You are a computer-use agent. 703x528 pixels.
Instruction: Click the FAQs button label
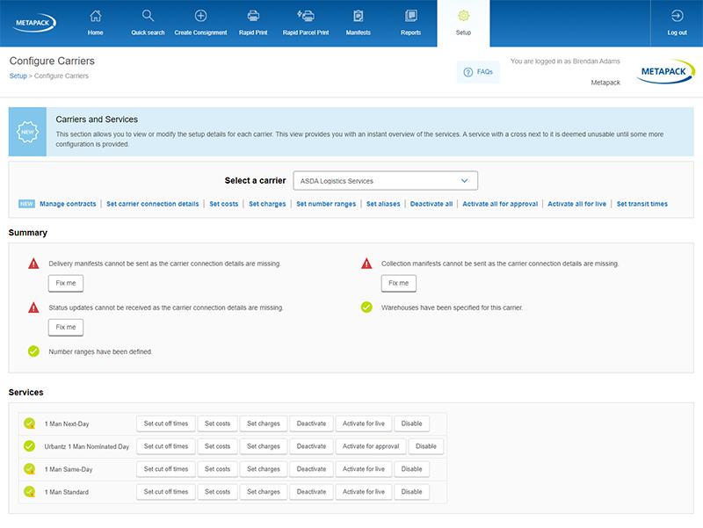(485, 72)
